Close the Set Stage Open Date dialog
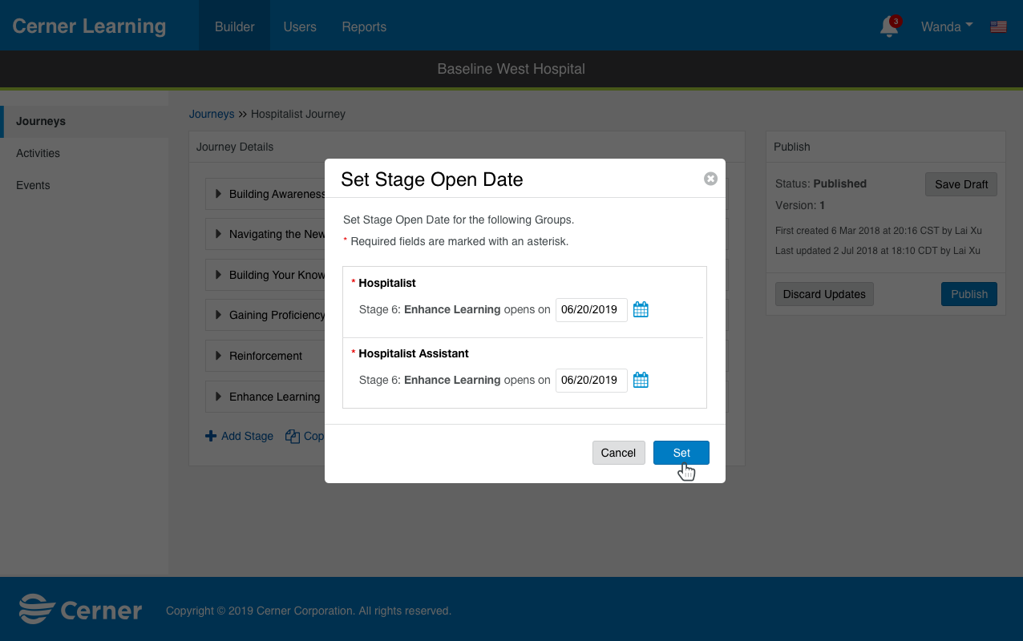1023x641 pixels. pos(710,179)
